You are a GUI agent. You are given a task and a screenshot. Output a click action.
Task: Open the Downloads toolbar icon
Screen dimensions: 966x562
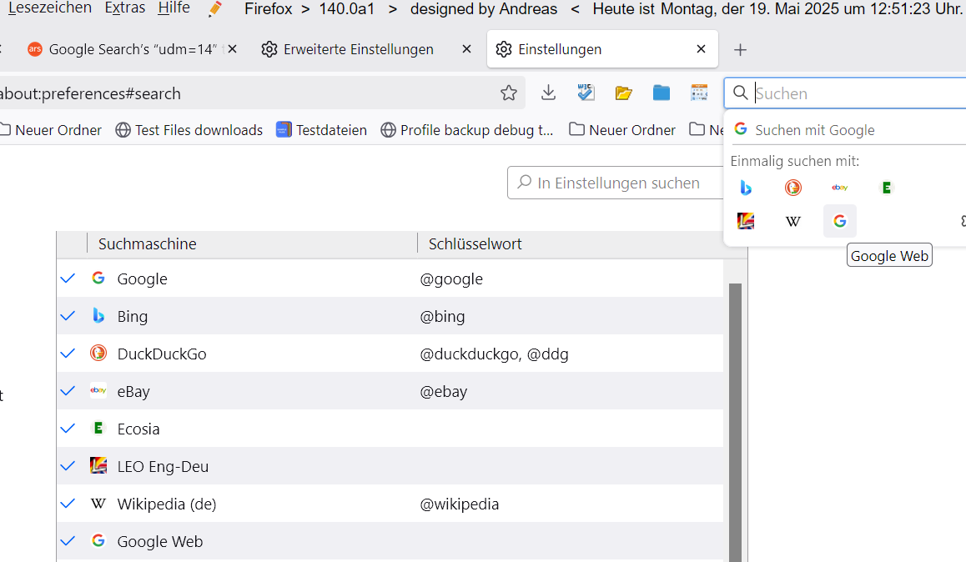click(x=548, y=93)
